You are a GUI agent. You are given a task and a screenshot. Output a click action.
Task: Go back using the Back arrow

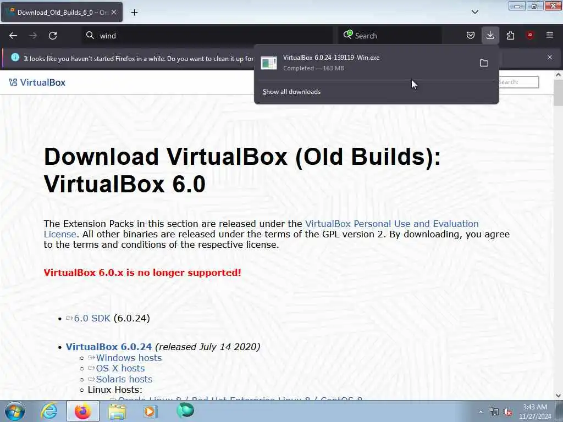(x=13, y=36)
